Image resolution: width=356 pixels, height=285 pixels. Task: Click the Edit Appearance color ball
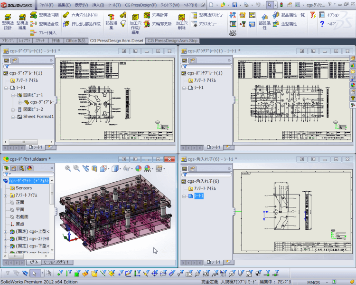click(138, 168)
